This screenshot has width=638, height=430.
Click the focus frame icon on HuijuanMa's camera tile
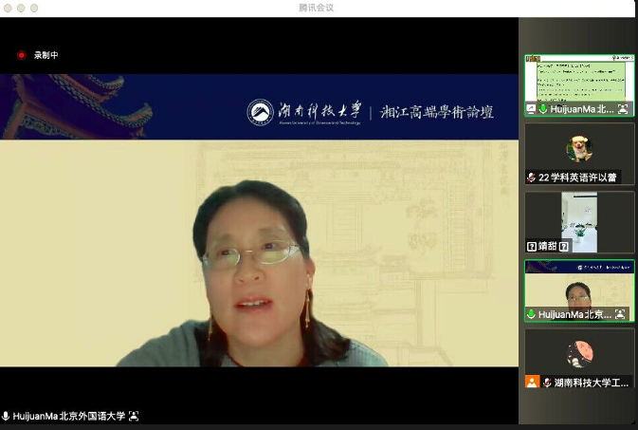point(623,314)
